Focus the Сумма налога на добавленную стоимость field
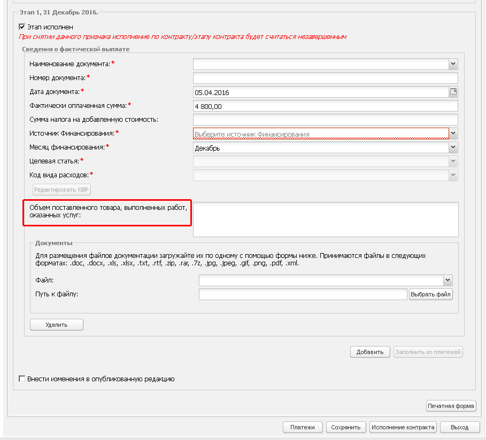 point(326,120)
